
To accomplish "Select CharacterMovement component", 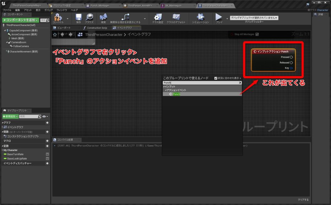I will click(x=23, y=52).
